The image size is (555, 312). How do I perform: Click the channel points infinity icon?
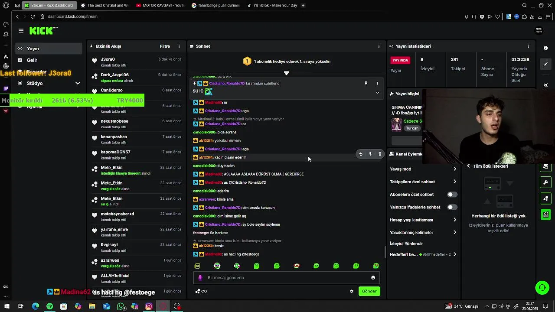tap(201, 291)
